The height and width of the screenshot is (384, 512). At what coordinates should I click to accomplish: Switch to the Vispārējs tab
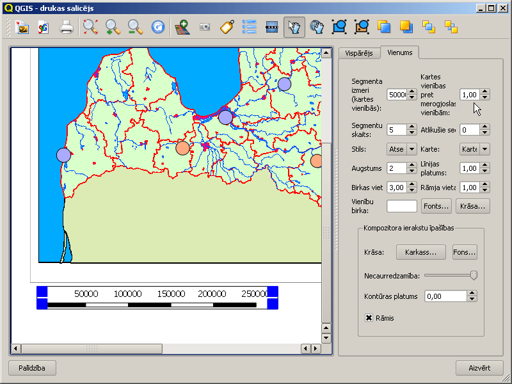pos(359,53)
